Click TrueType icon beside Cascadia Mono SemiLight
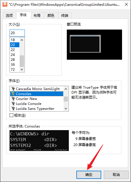 13,89
